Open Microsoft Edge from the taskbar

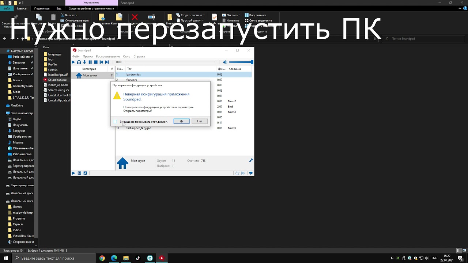coord(114,258)
